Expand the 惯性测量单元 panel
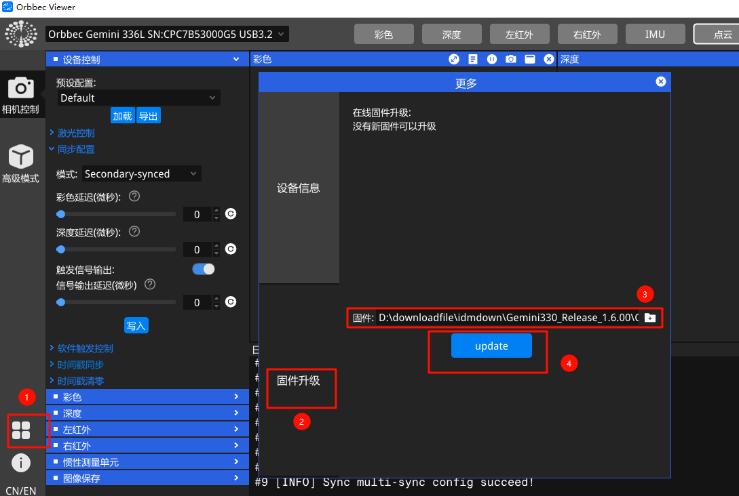This screenshot has height=496, width=739. 147,462
